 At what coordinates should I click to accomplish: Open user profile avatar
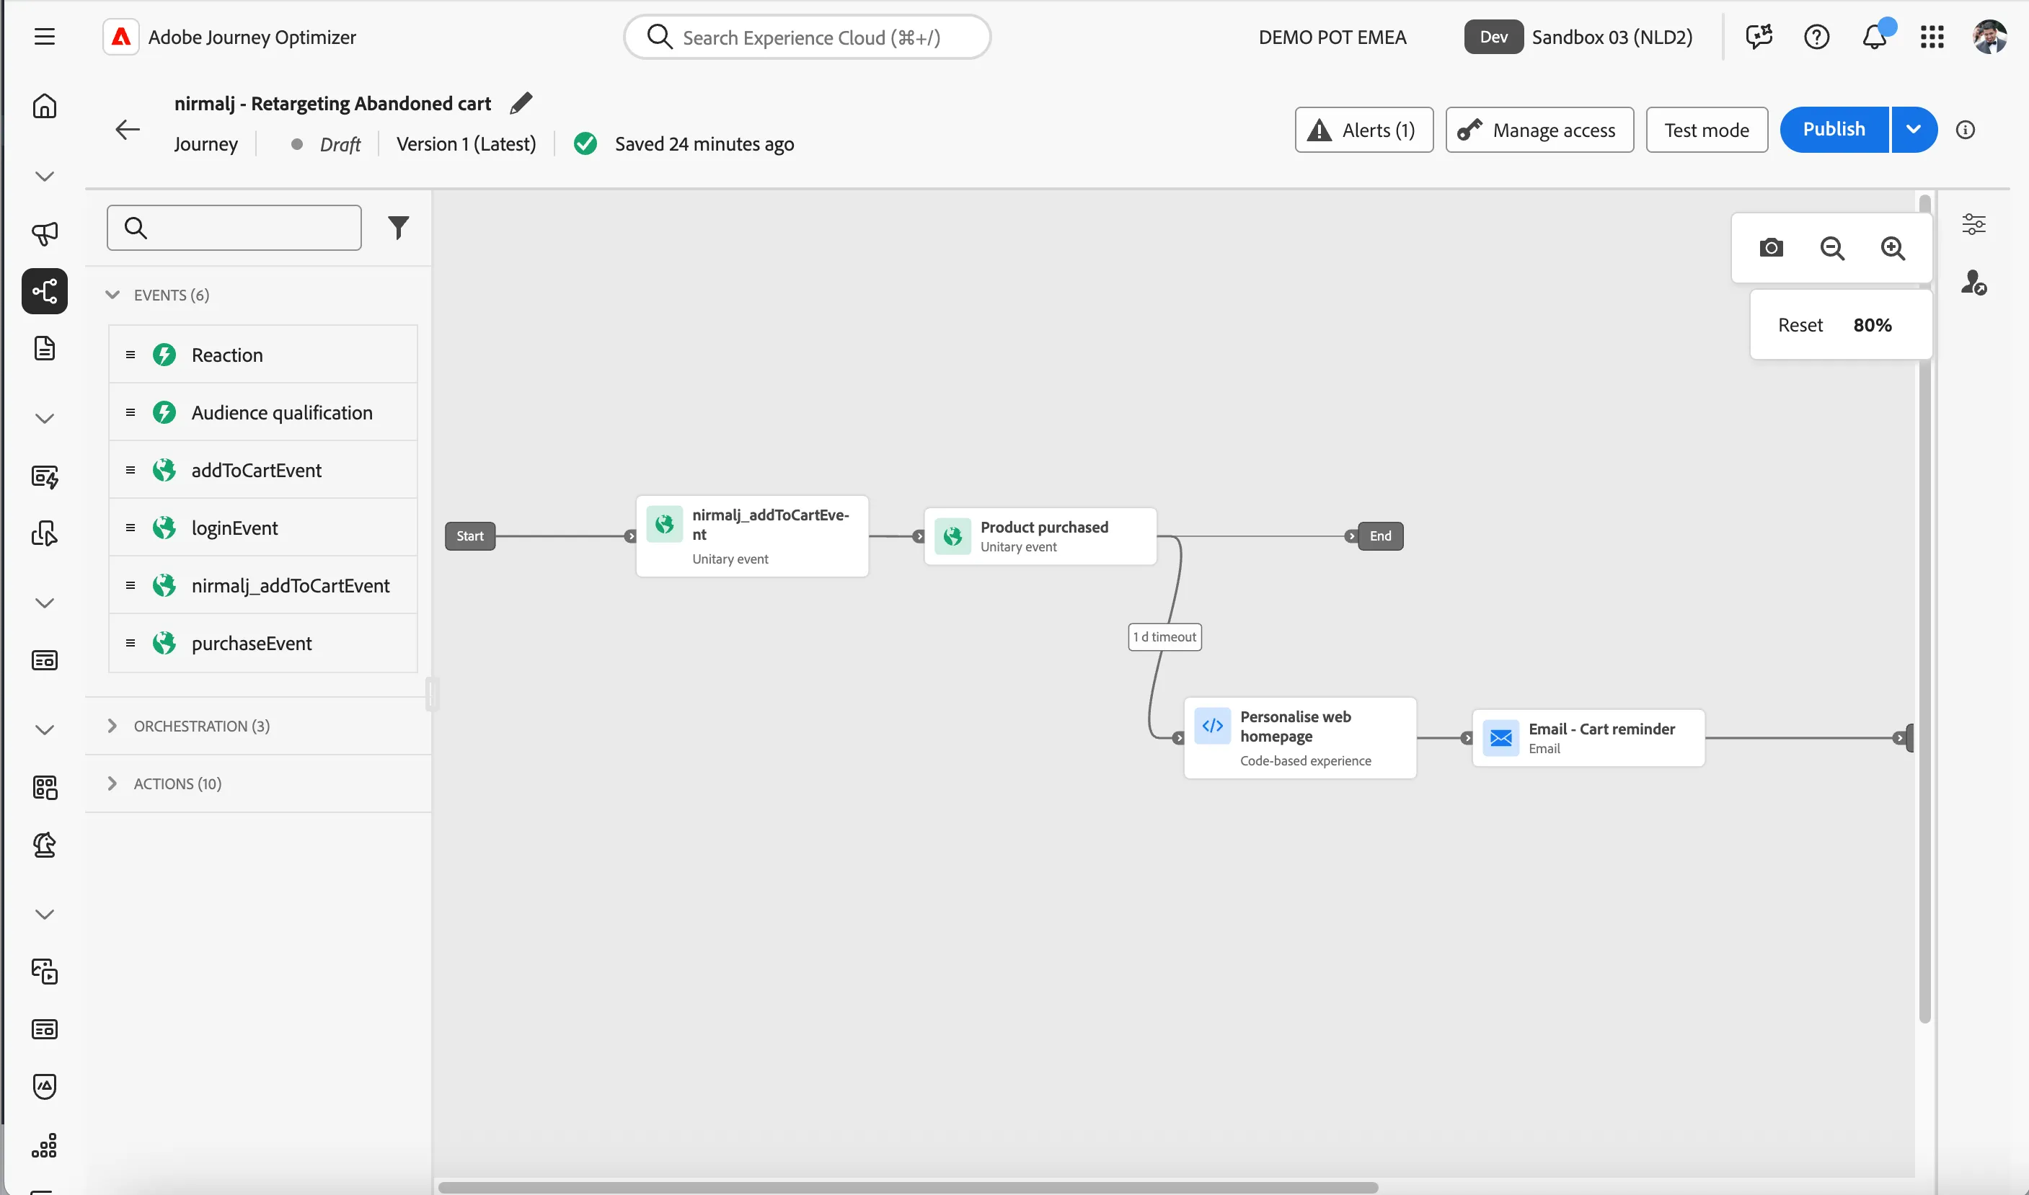[1989, 37]
